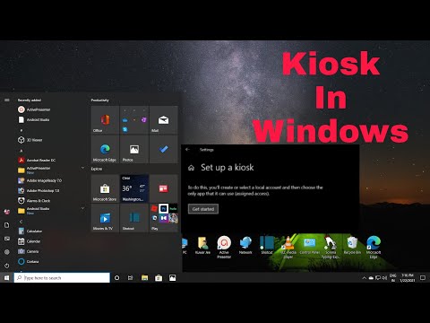Click the taskbar search box

coord(62,278)
